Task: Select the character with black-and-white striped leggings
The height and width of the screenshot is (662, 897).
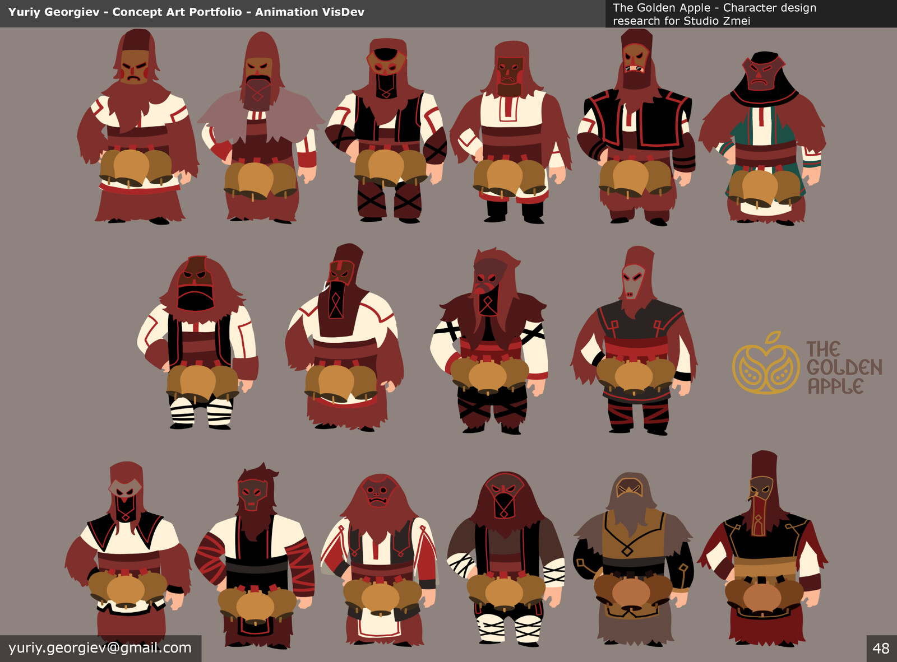Action: pyautogui.click(x=198, y=343)
